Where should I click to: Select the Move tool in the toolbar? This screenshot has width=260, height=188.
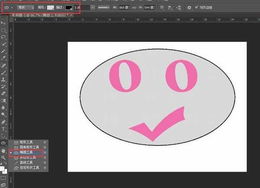coord(3,23)
